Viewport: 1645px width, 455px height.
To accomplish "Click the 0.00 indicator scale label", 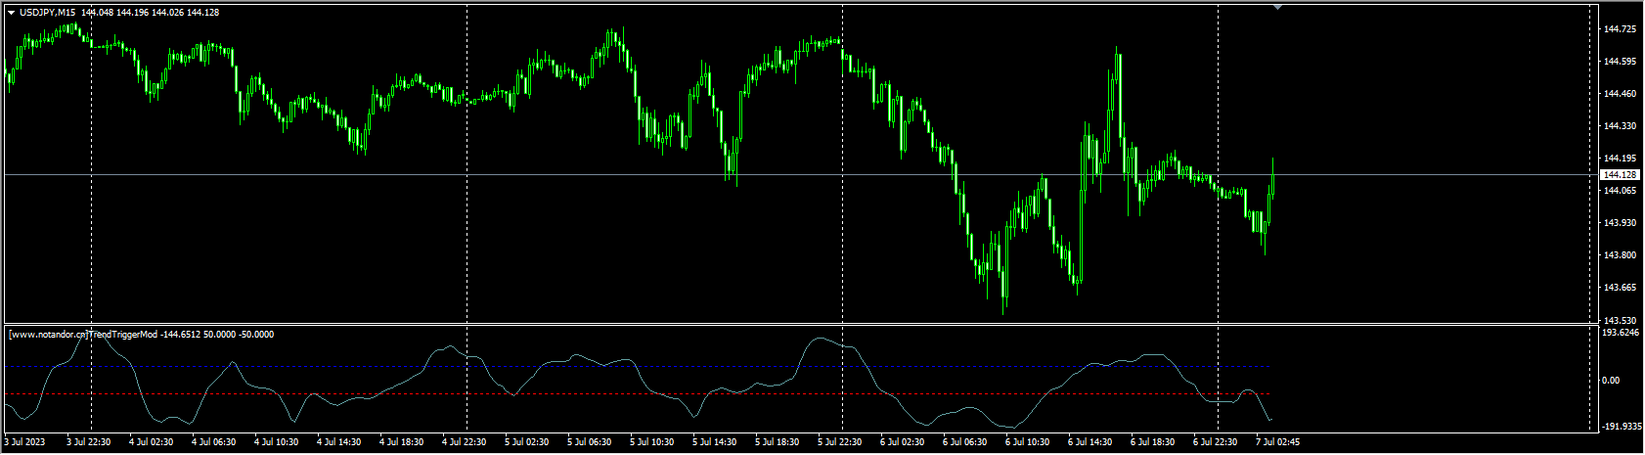I will (1612, 381).
